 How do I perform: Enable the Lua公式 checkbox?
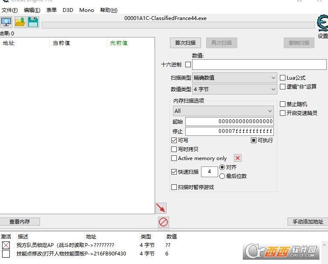282,78
